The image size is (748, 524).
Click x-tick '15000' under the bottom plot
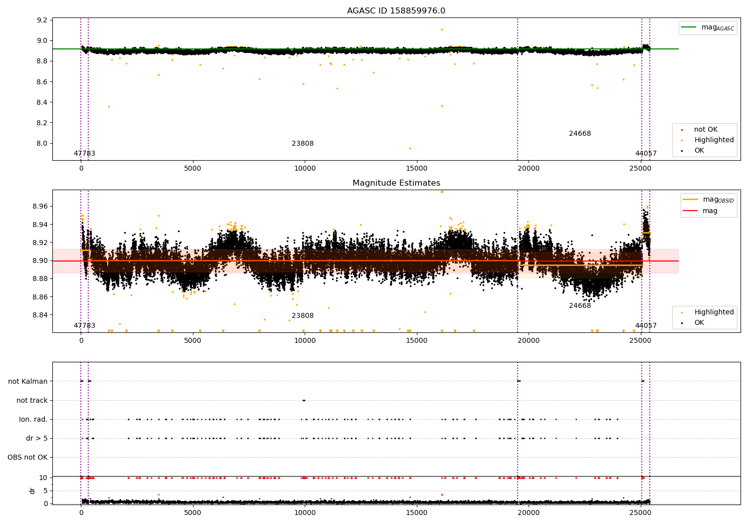tap(417, 513)
